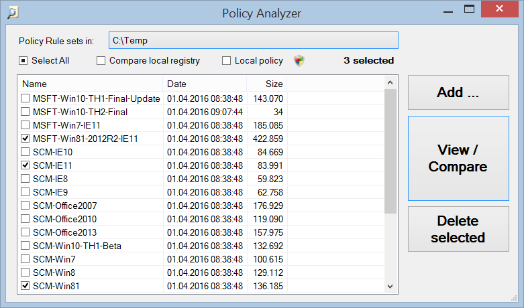Click the Add ... button
Viewport: 524px width, 308px height.
click(458, 92)
